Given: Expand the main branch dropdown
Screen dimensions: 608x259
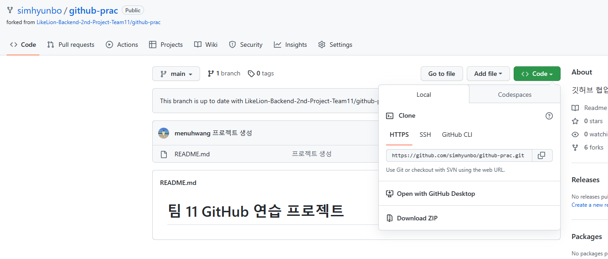Looking at the screenshot, I should pyautogui.click(x=176, y=74).
